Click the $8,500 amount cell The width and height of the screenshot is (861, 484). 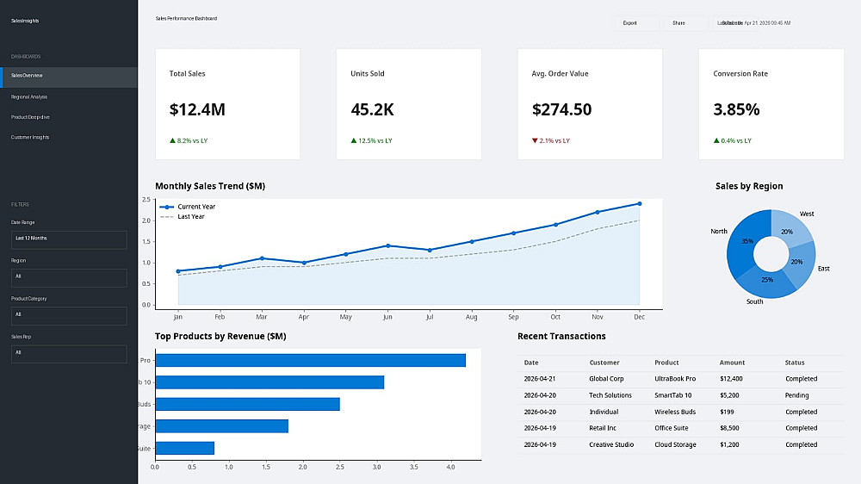pos(729,428)
